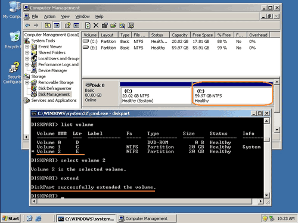Click toolbar icon left of Refresh
Screen dimensions: 298x223
(x=76, y=26)
